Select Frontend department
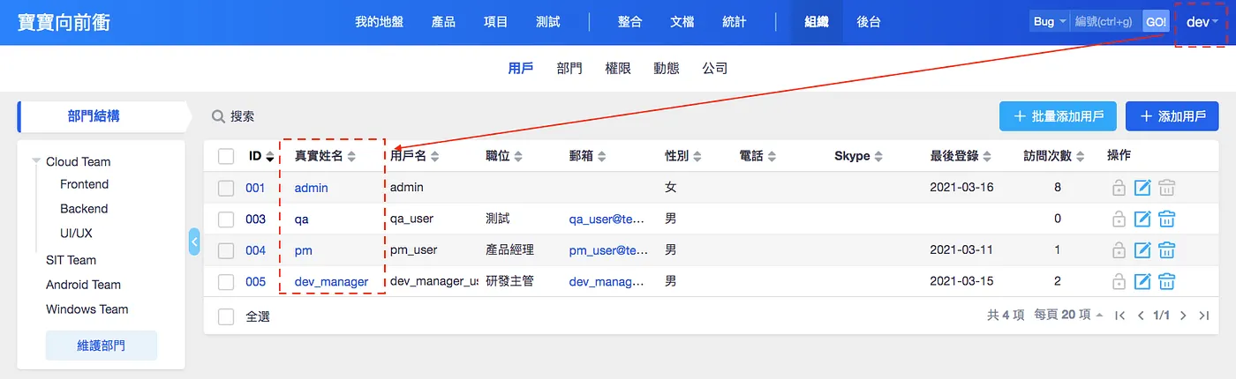The image size is (1236, 379). pyautogui.click(x=85, y=184)
